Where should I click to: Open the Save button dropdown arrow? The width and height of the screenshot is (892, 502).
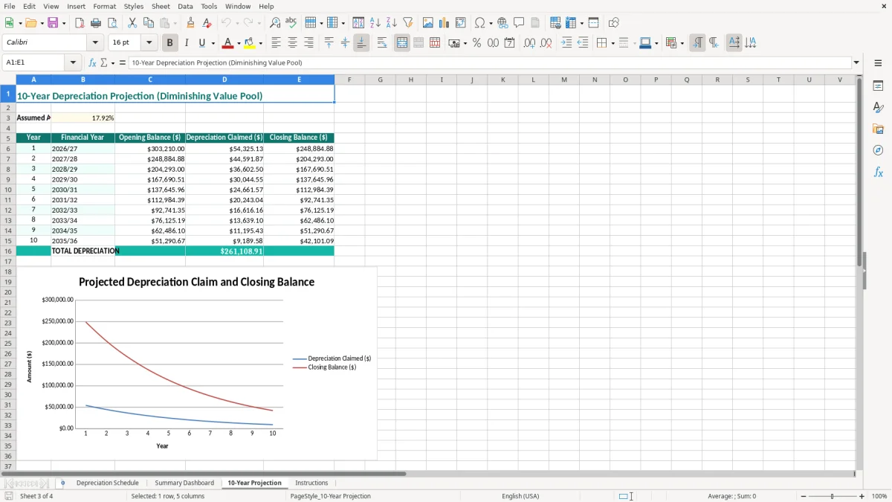tap(64, 23)
